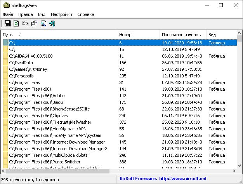Maximize the ShellBagsView window

(221, 5)
